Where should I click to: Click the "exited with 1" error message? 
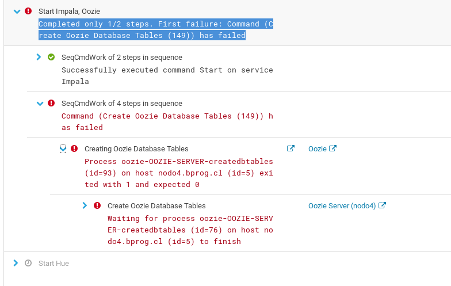tap(178, 173)
